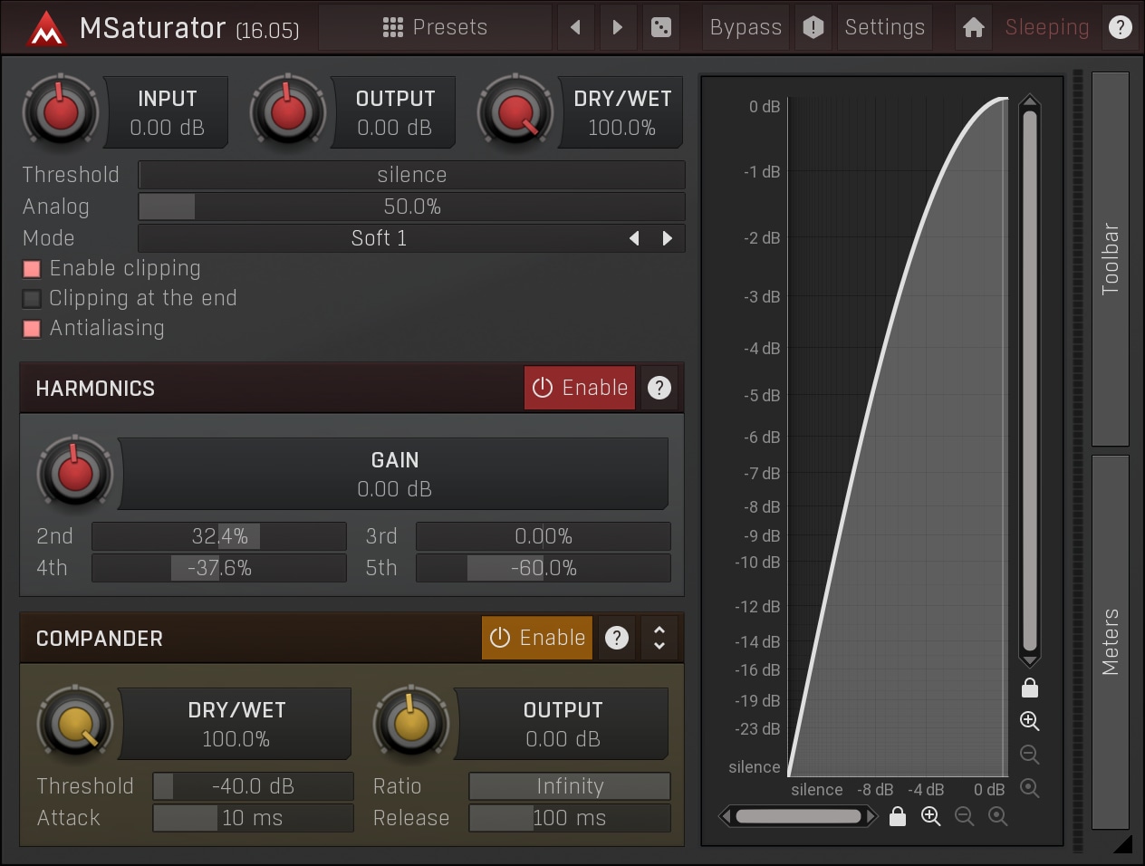The height and width of the screenshot is (866, 1145).
Task: Reset the graph's horizontal zoom
Action: tap(997, 816)
